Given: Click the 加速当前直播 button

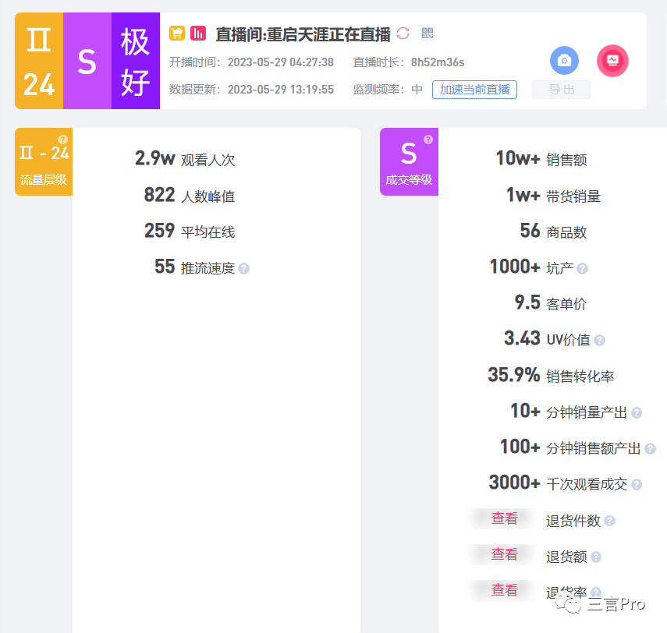Looking at the screenshot, I should [x=475, y=90].
